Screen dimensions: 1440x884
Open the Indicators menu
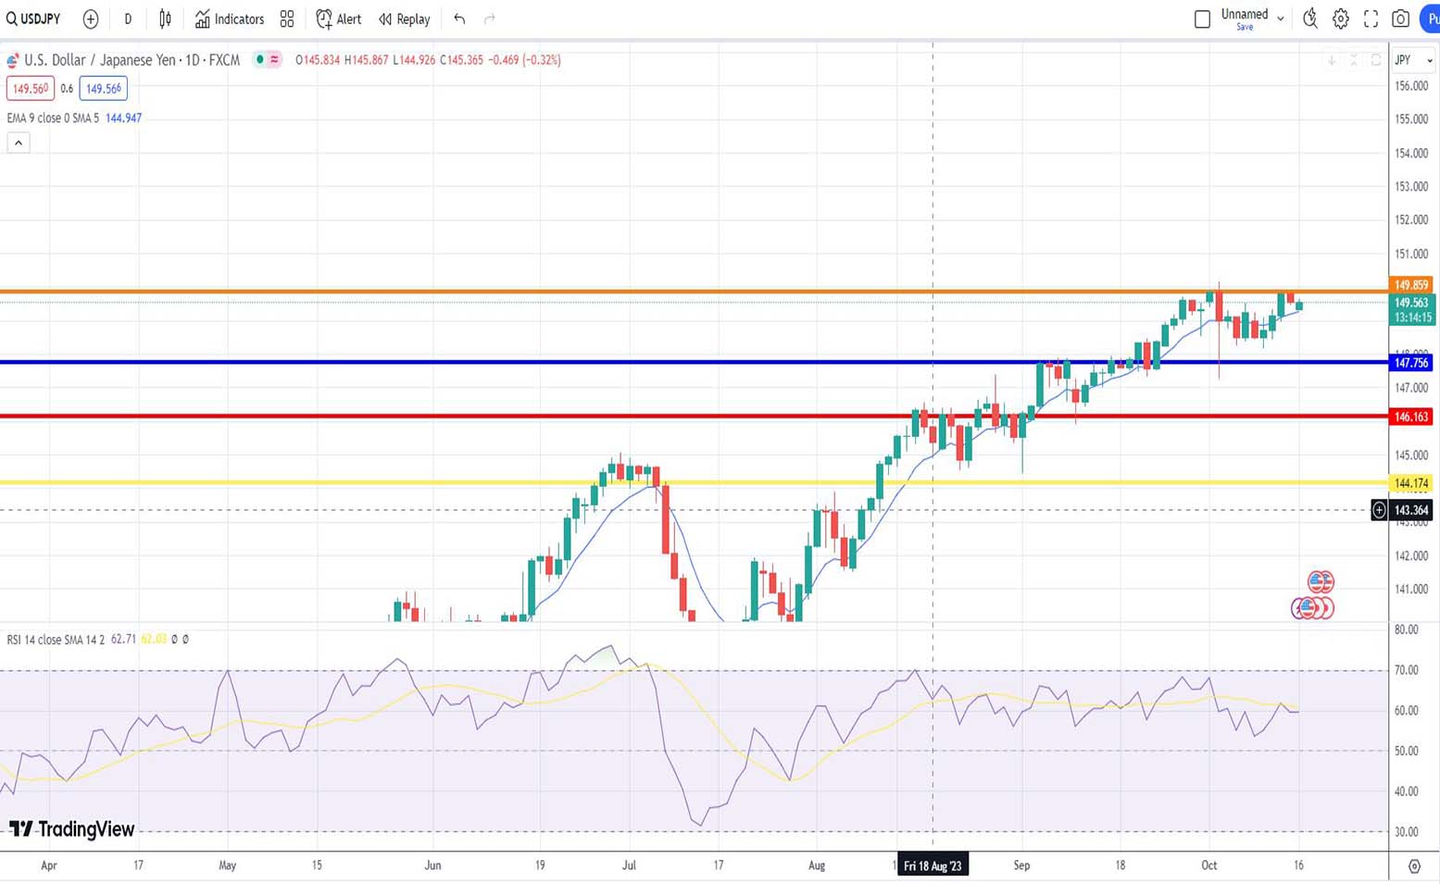(229, 19)
